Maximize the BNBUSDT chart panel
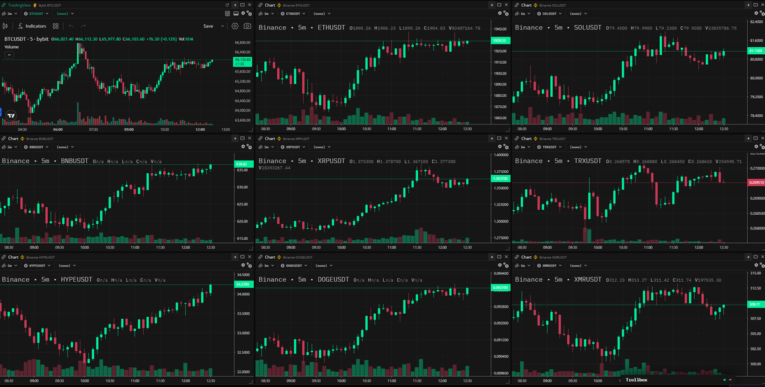765x387 pixels. pyautogui.click(x=242, y=138)
